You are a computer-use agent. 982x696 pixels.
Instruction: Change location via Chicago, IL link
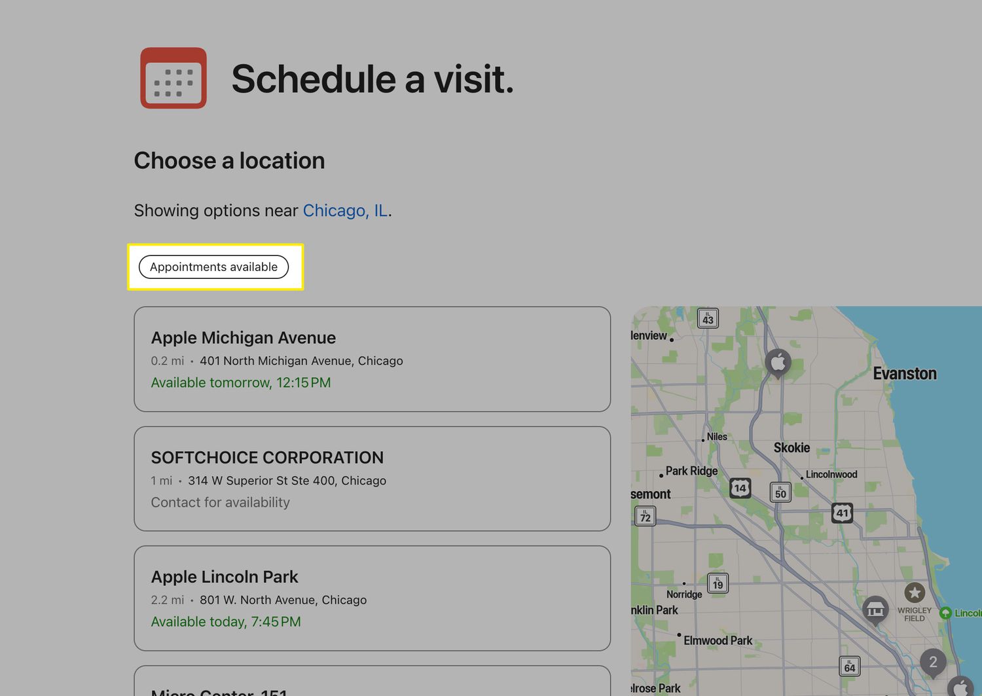345,211
